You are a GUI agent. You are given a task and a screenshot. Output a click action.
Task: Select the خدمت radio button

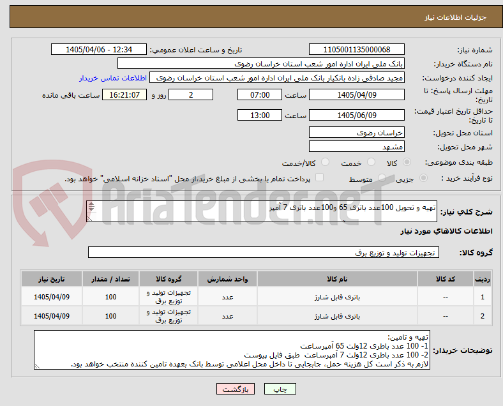371,162
